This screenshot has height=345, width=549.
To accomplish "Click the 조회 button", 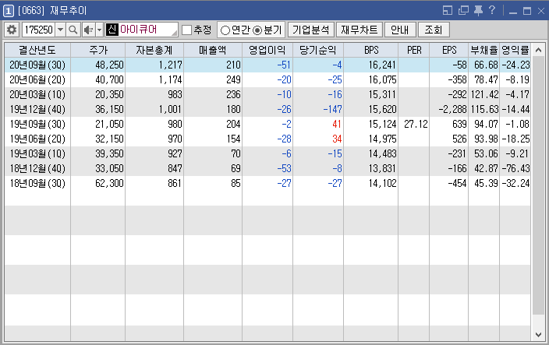I will click(x=434, y=30).
